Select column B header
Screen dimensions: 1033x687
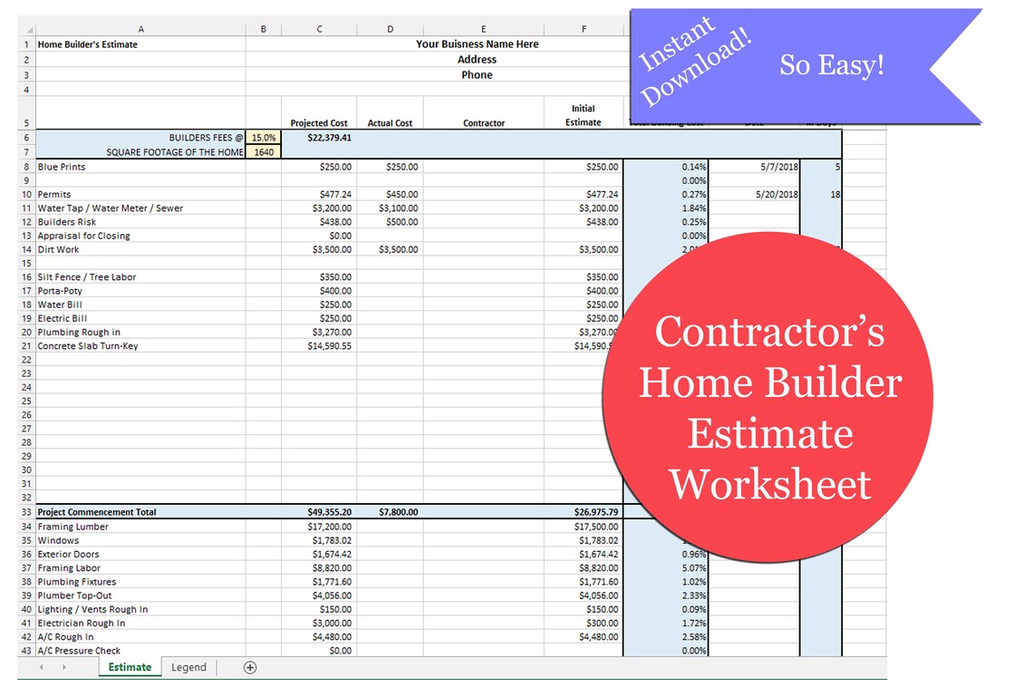(263, 28)
